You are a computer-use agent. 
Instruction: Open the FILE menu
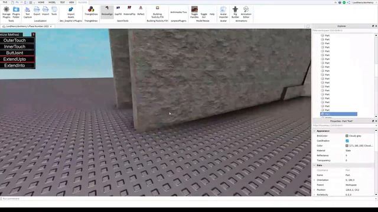pyautogui.click(x=5, y=2)
